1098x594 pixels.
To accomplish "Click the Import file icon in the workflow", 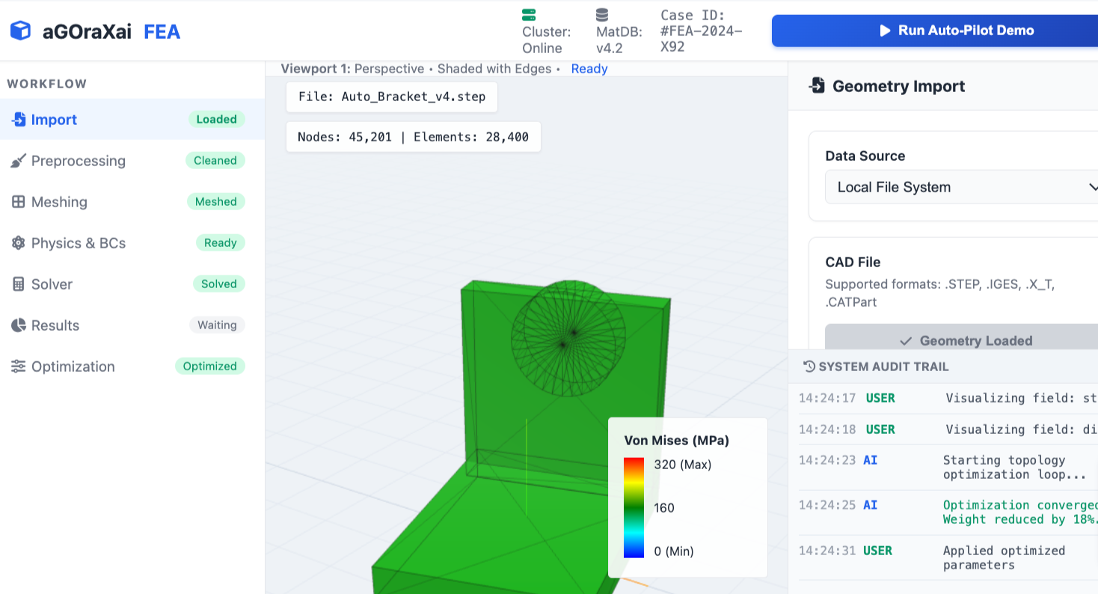I will pyautogui.click(x=18, y=120).
